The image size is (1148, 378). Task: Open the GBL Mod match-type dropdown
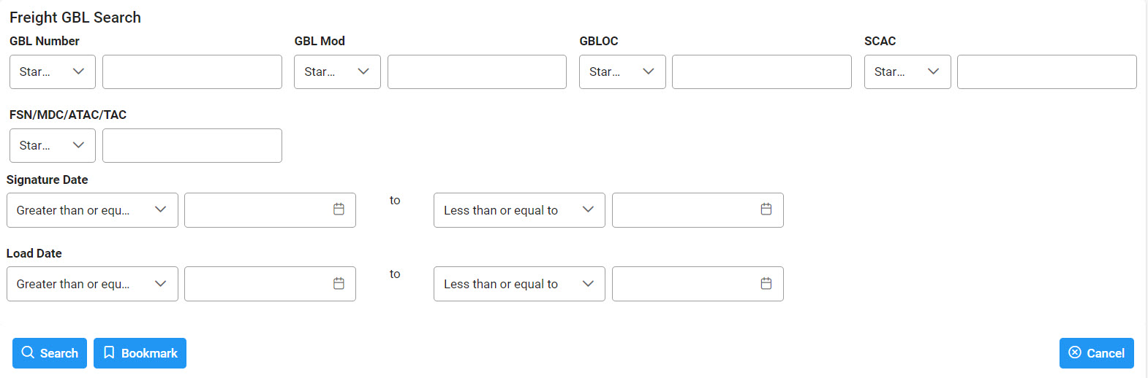[x=337, y=72]
